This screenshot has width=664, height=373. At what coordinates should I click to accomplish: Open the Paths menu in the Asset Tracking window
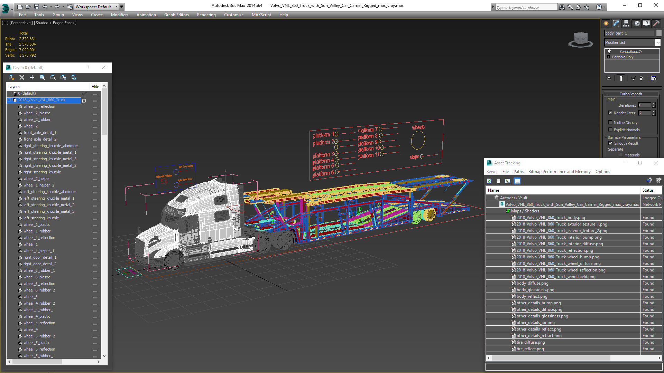(x=518, y=172)
